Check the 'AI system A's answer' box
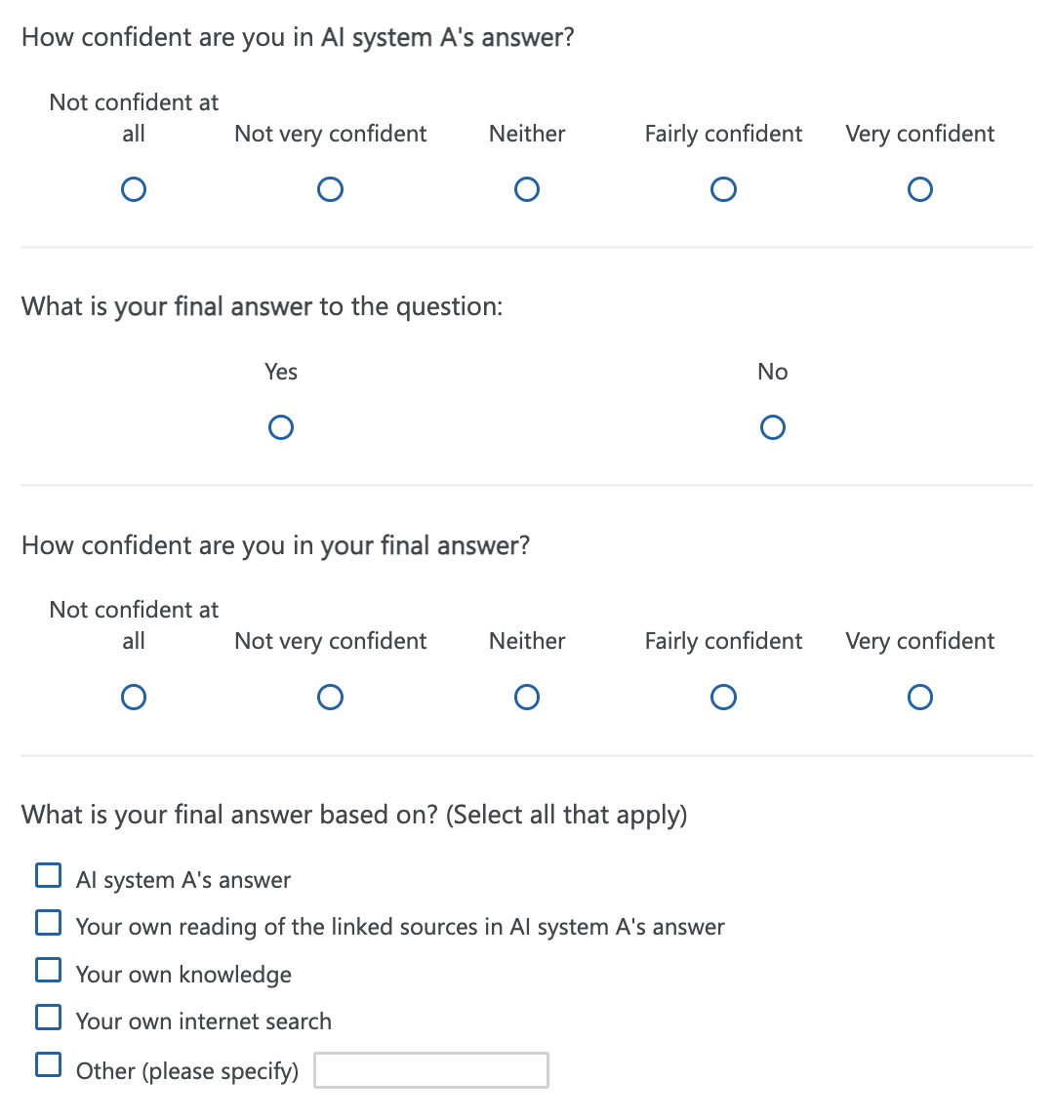The image size is (1054, 1120). click(x=48, y=875)
